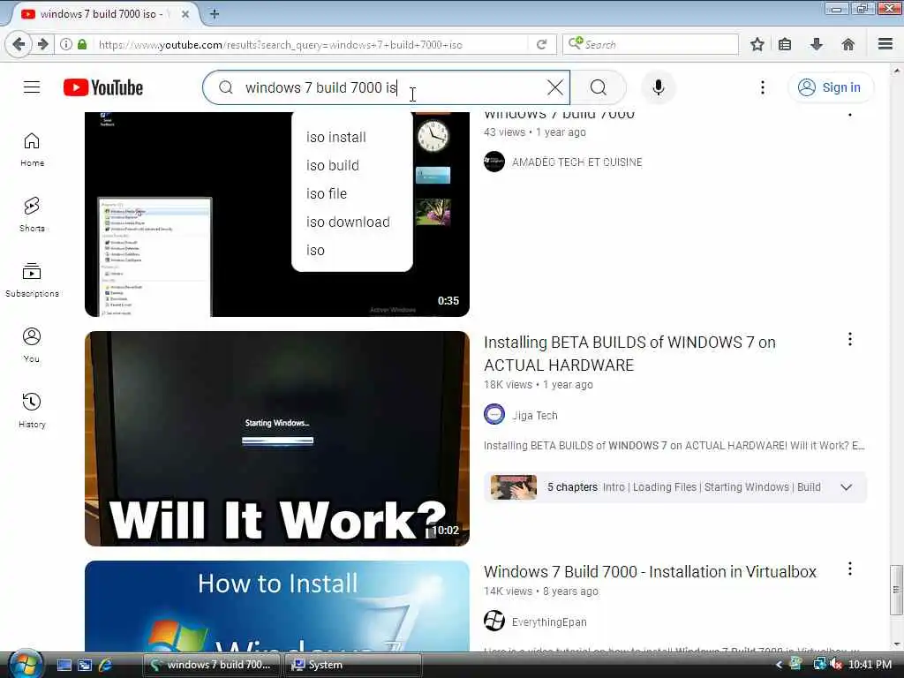Close the windows 7 build 7000 iso tab
The image size is (904, 678).
(x=185, y=14)
